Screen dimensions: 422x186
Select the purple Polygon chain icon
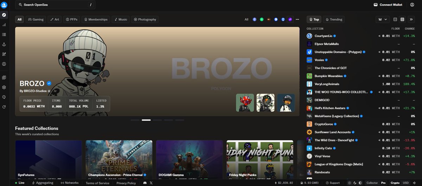click(x=290, y=19)
